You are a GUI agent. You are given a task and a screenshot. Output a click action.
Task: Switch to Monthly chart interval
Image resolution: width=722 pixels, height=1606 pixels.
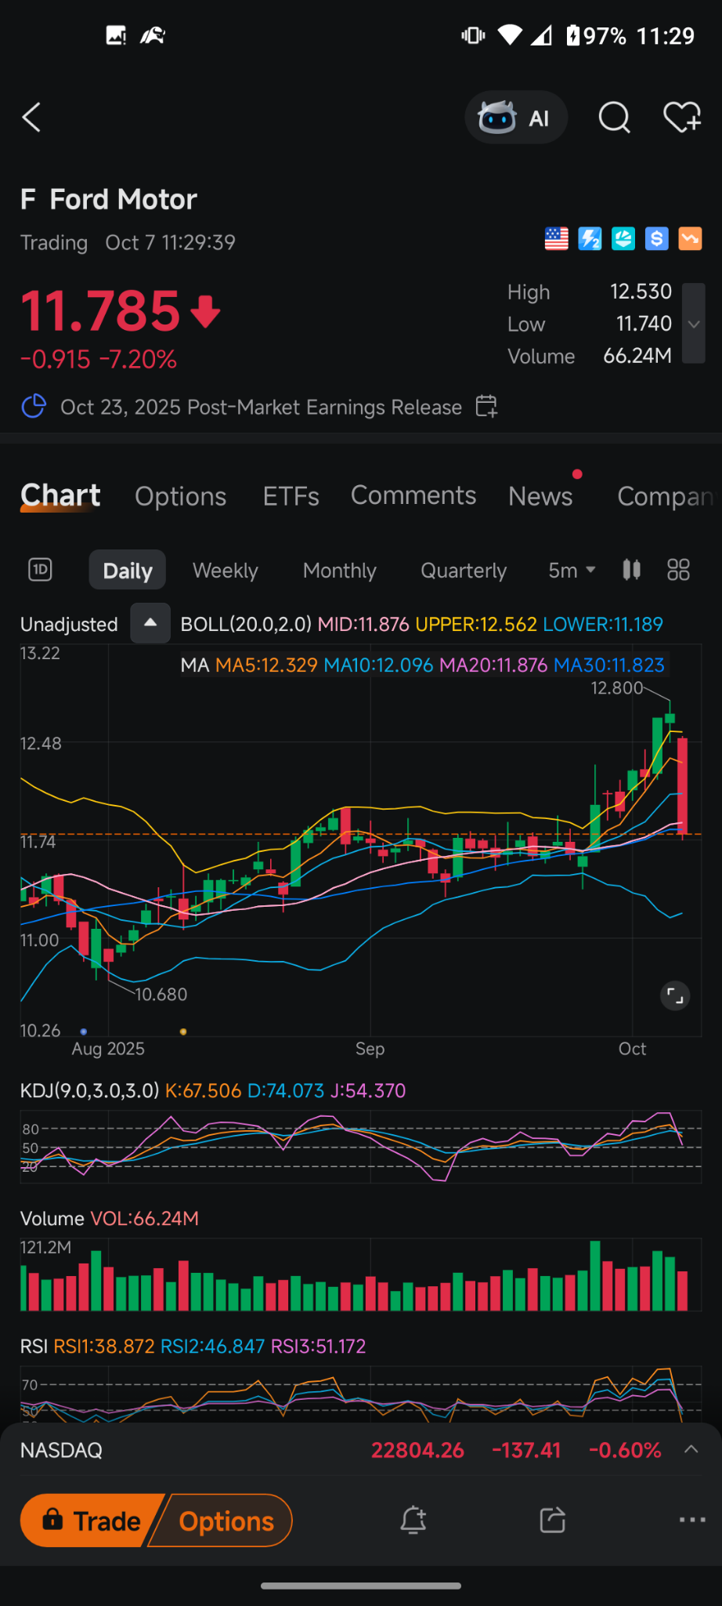click(x=340, y=571)
